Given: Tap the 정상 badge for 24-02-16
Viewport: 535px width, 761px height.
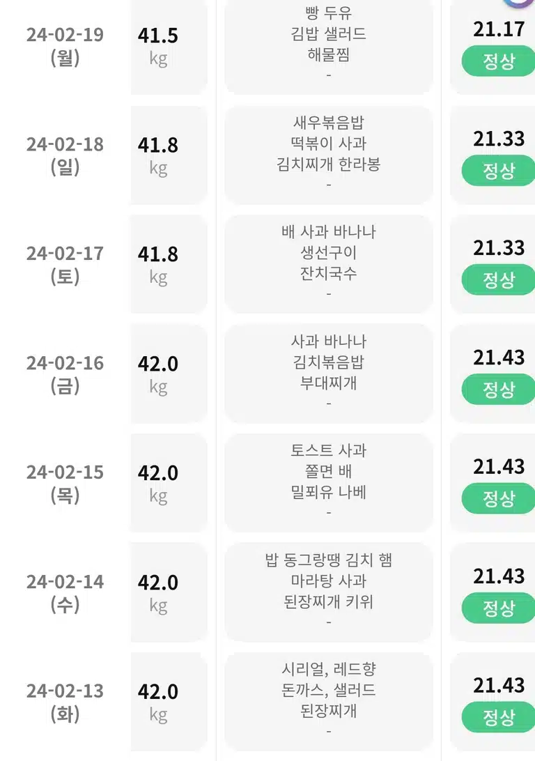Looking at the screenshot, I should 498,390.
